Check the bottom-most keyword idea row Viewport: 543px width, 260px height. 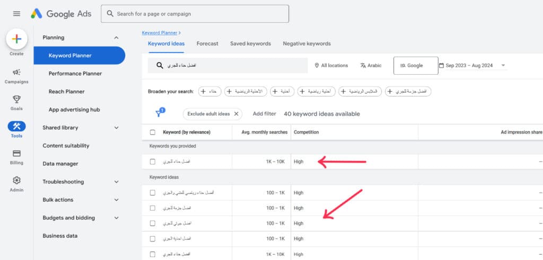click(153, 254)
